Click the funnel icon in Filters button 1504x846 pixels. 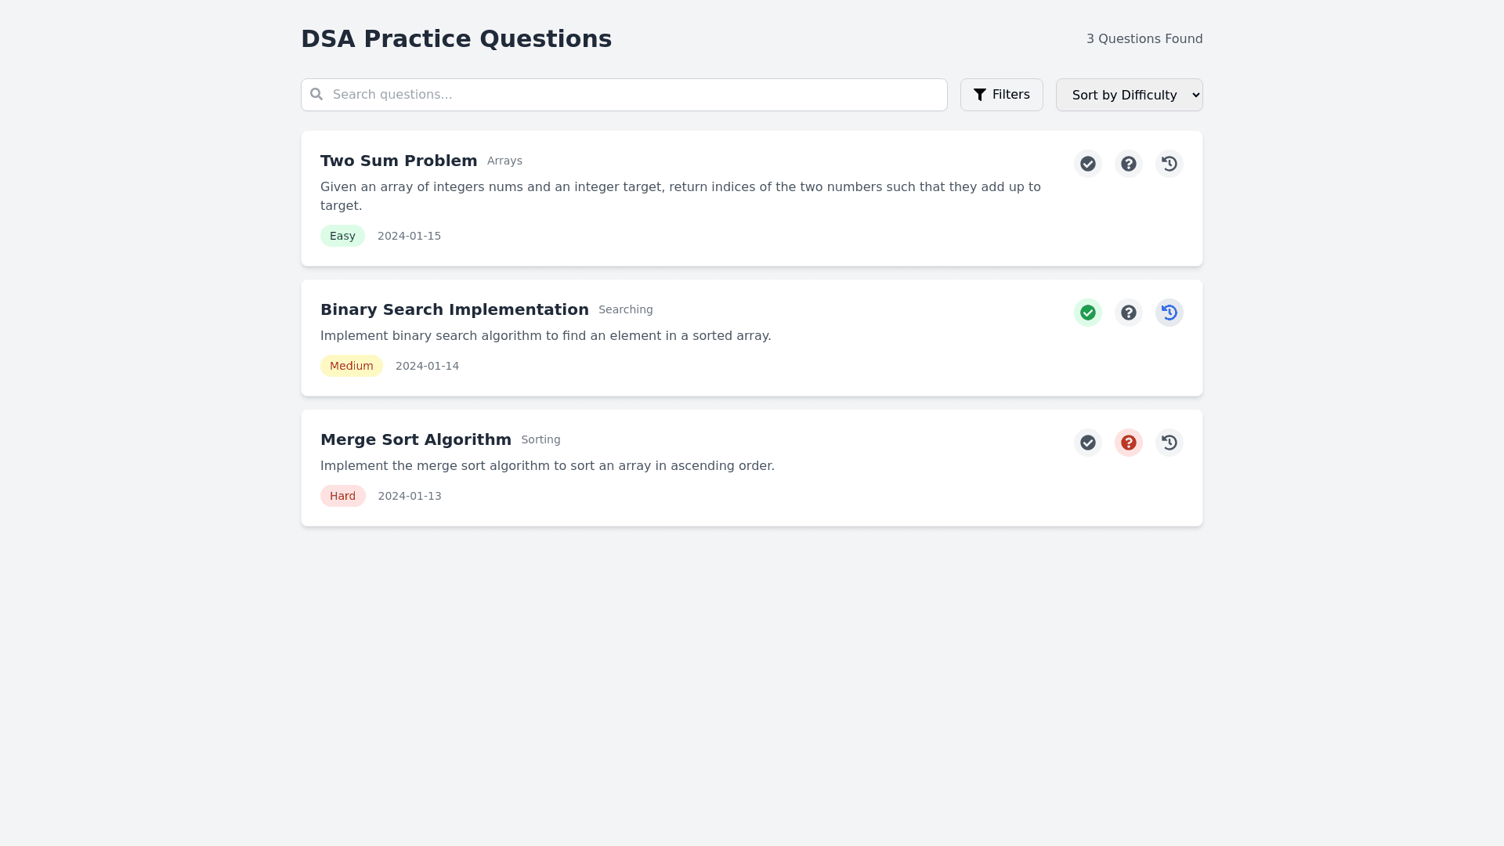[x=979, y=95]
